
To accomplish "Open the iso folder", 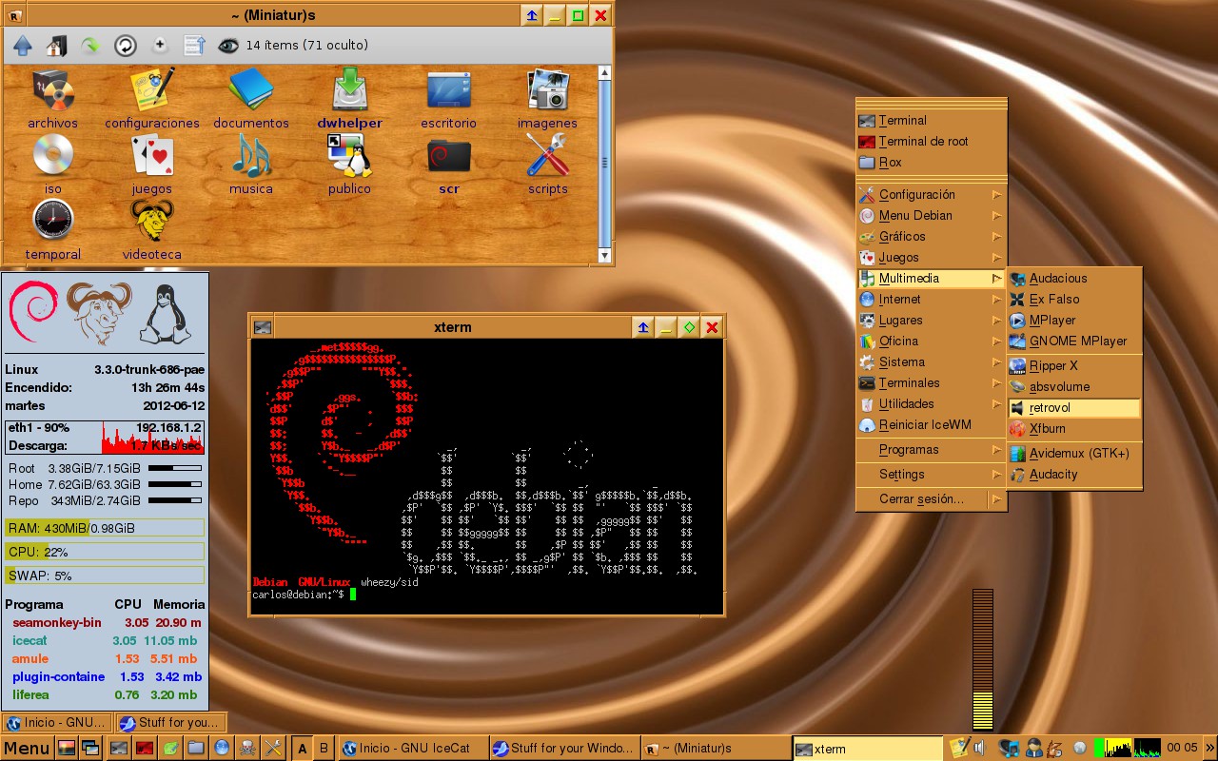I will tap(53, 165).
